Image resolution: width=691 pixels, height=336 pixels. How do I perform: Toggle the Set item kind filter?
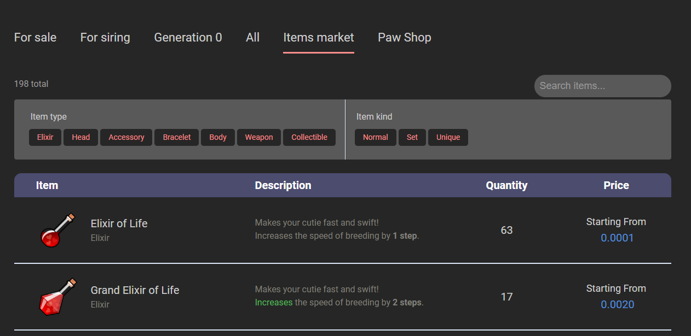pos(412,137)
